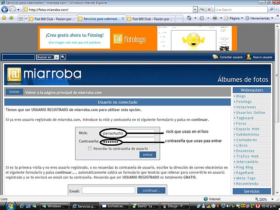Switch to the last Fiat 600 Club tab

[x=150, y=19]
